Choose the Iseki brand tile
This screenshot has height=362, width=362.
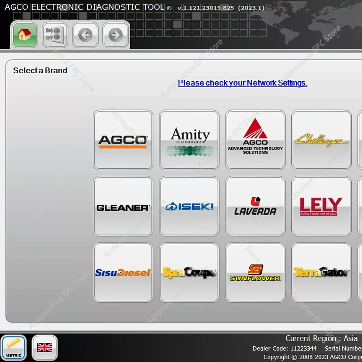tap(189, 206)
